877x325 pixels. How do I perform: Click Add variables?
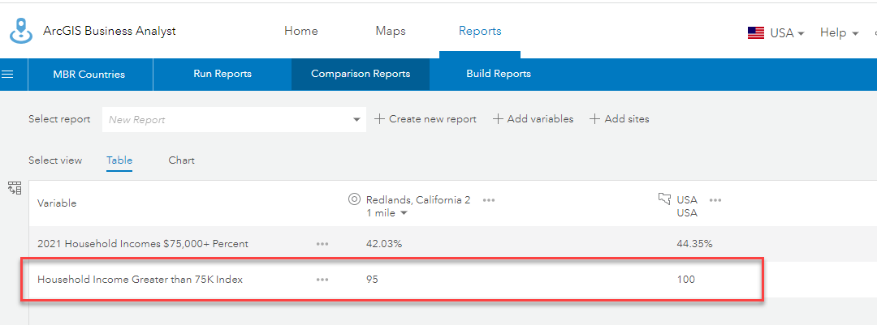534,119
